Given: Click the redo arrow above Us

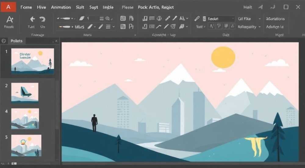Looking at the screenshot, I should pyautogui.click(x=42, y=19).
